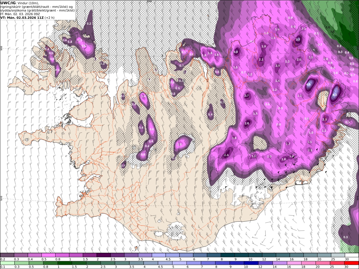Click upper legend swatch labeled 3
This screenshot has height=269, width=359.
(131, 255)
